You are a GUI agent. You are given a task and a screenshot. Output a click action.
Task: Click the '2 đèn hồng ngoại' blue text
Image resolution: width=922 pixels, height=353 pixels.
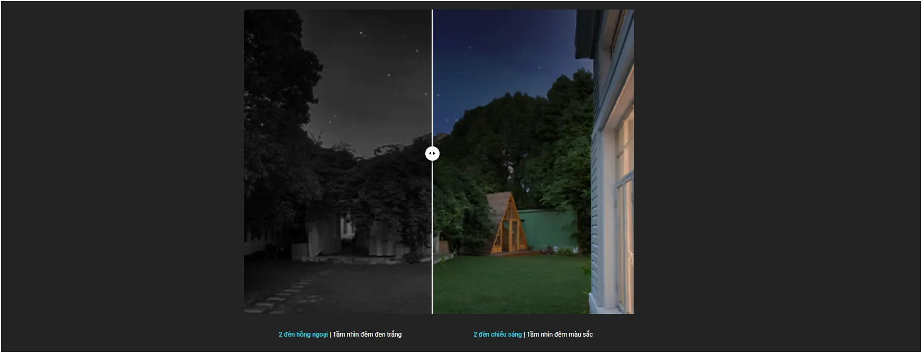tap(303, 335)
